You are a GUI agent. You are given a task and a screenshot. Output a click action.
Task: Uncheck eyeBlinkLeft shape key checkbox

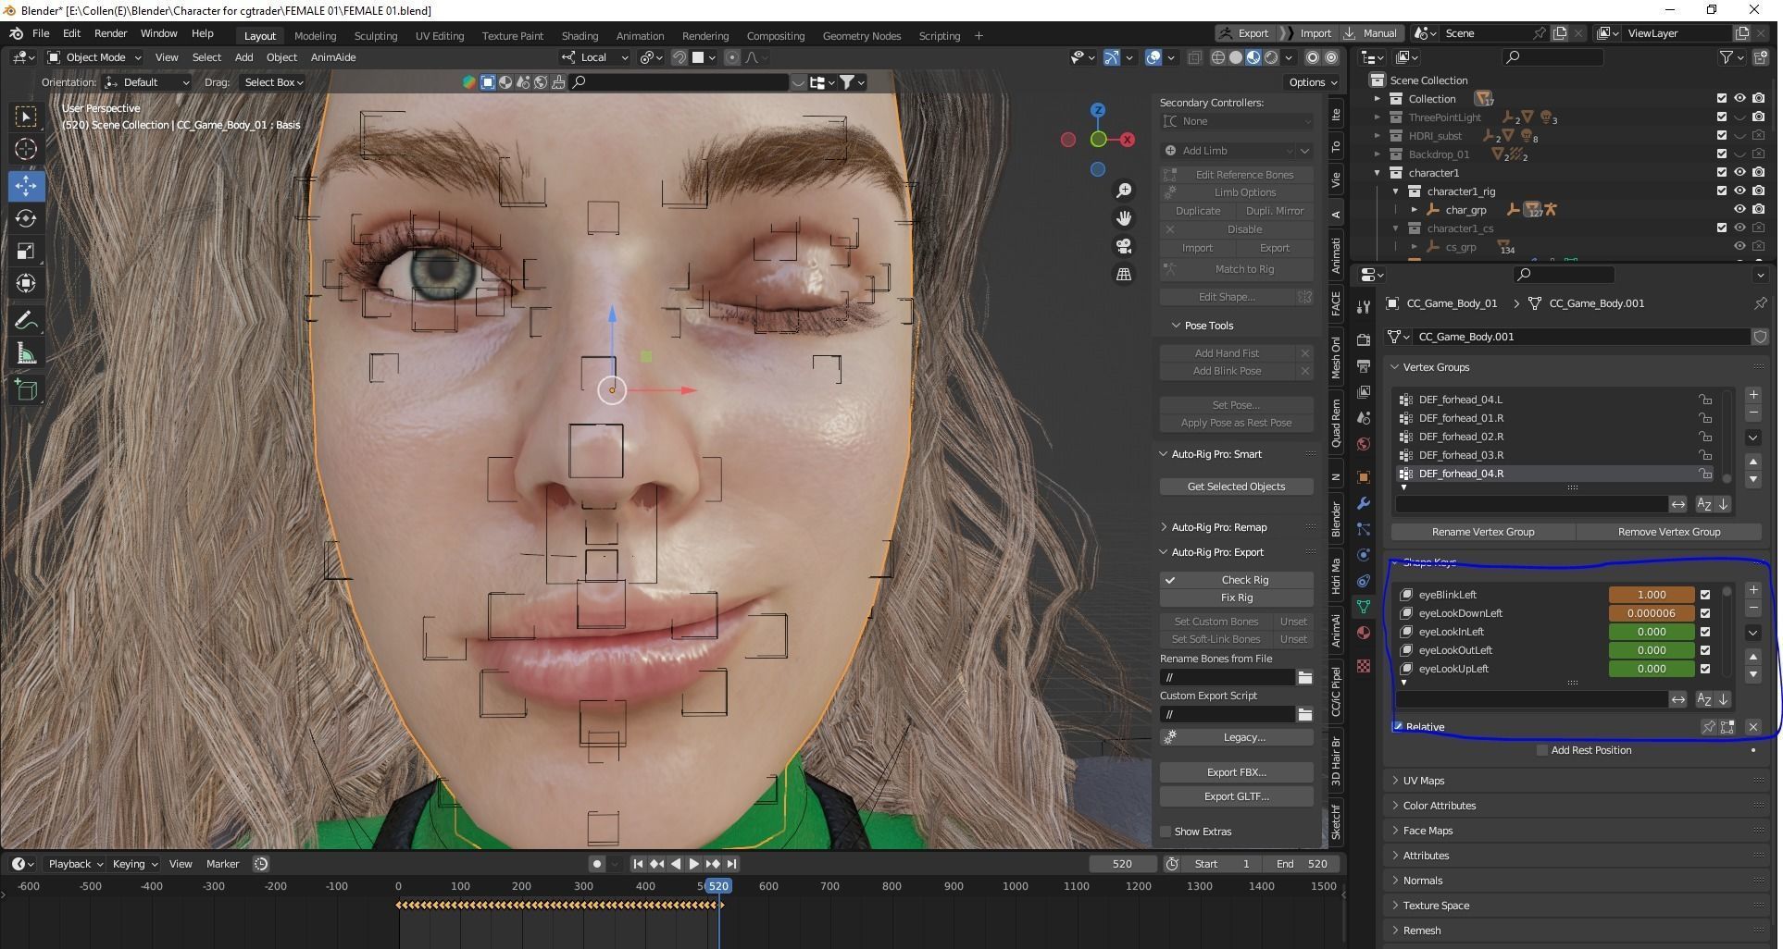coord(1705,595)
